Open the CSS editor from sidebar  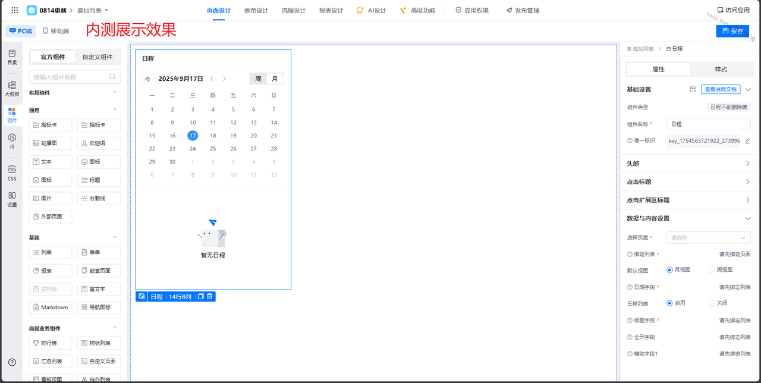pyautogui.click(x=12, y=173)
